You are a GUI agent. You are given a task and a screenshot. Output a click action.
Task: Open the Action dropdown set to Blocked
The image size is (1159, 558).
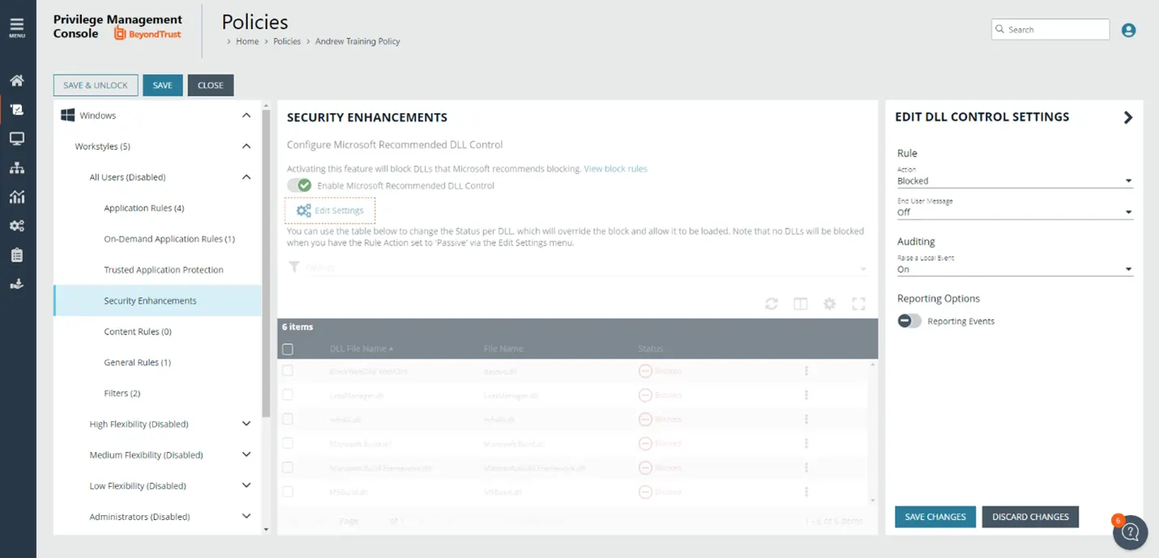[1015, 181]
